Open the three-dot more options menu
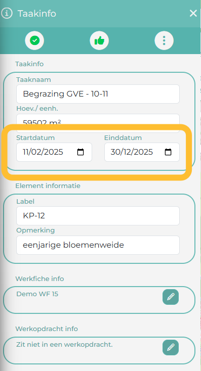 click(164, 41)
